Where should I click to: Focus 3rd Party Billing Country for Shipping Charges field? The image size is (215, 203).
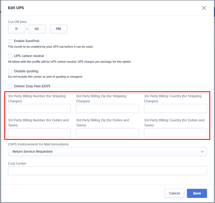coord(175,108)
